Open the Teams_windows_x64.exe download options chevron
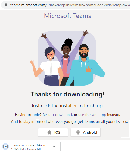 [x=54, y=147]
